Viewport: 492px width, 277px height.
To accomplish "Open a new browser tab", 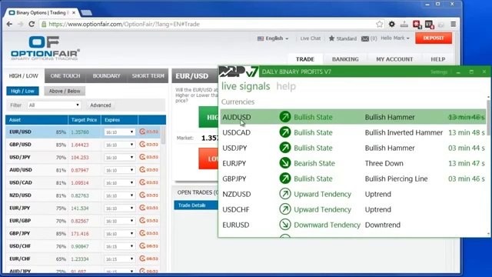I will coord(86,13).
